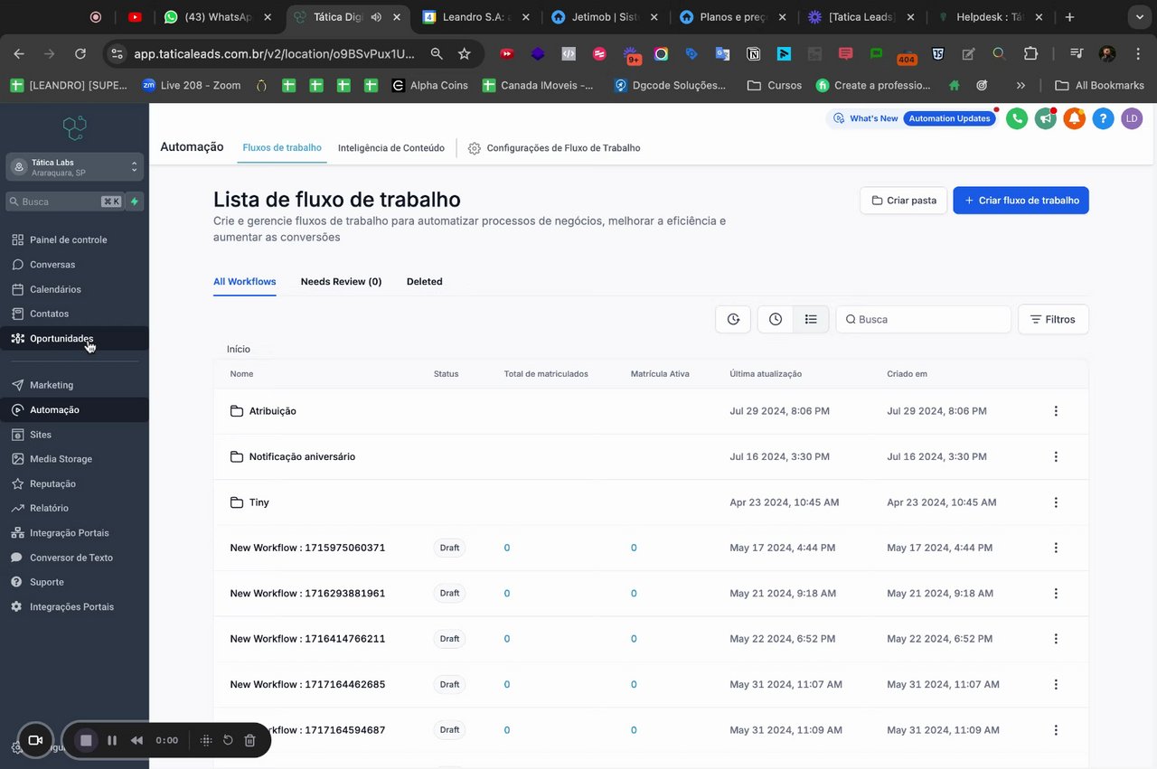The width and height of the screenshot is (1157, 769).
Task: Select the Deleted tab
Action: [424, 282]
